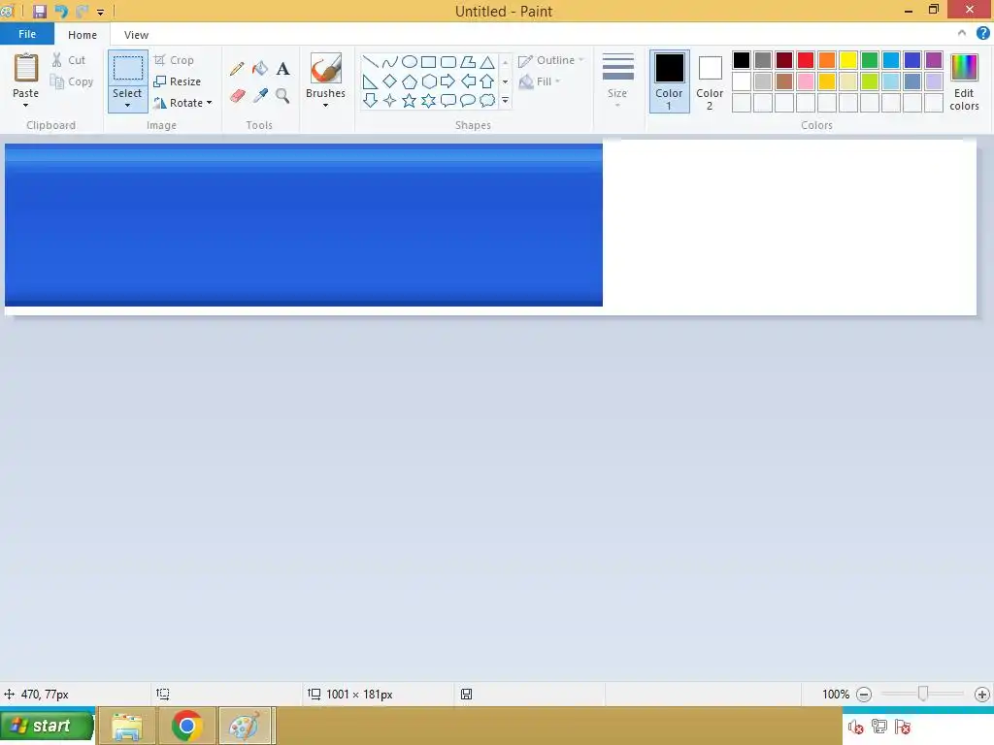
Task: Choose the Magnifier tool
Action: [x=282, y=96]
